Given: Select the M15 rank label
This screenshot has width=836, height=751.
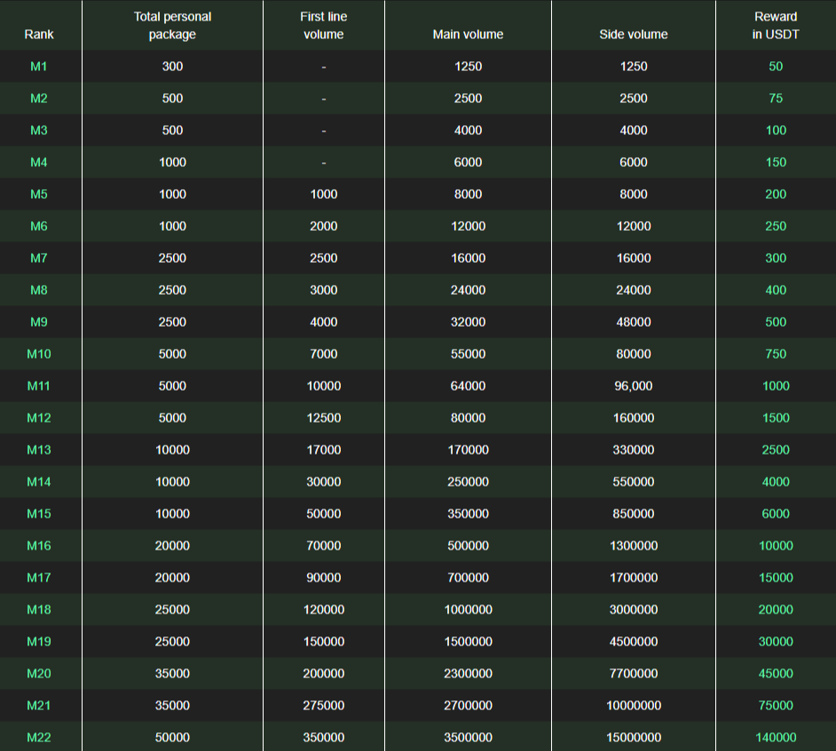Looking at the screenshot, I should 39,514.
